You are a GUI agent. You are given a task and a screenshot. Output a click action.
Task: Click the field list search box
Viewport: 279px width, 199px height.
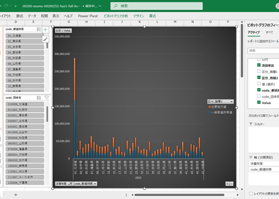click(x=263, y=51)
